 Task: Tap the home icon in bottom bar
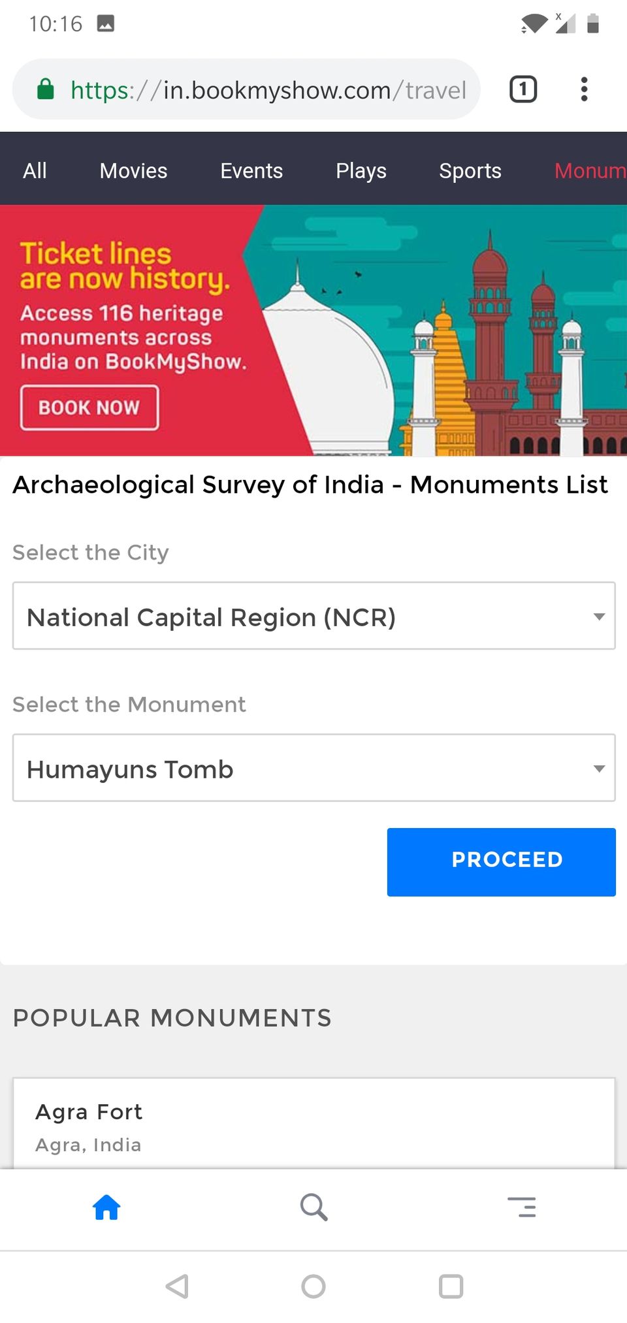pyautogui.click(x=106, y=1207)
